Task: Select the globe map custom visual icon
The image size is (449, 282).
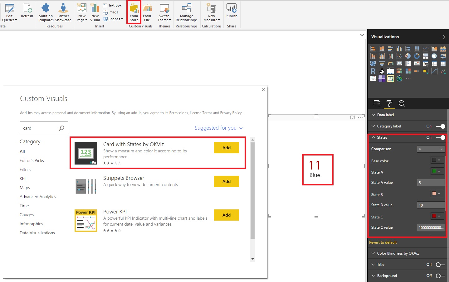Action: click(x=399, y=79)
